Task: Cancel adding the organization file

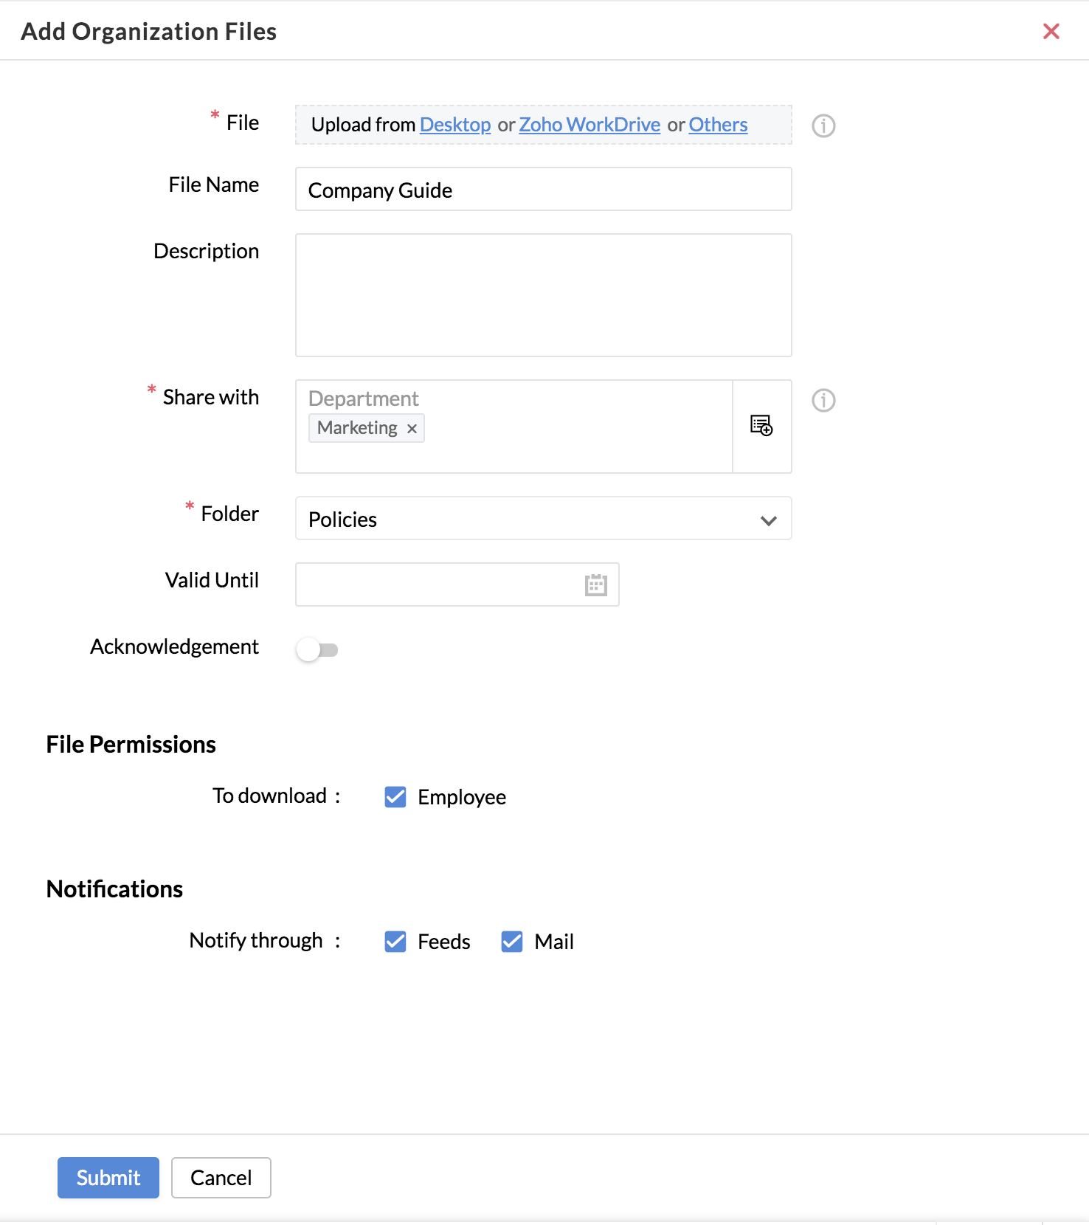Action: point(221,1178)
